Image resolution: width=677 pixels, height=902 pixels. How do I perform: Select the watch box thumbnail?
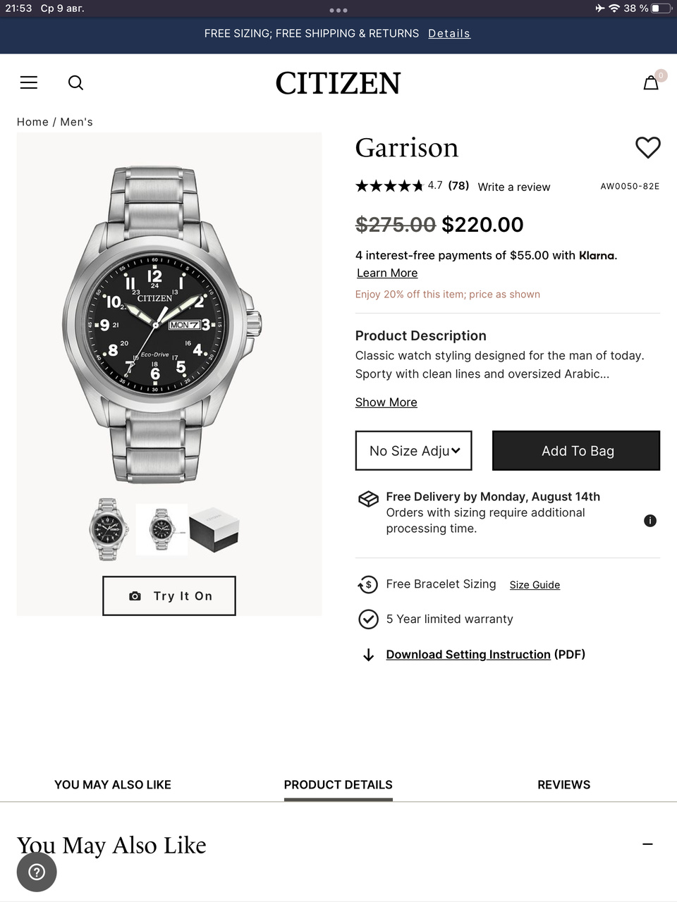(x=214, y=530)
